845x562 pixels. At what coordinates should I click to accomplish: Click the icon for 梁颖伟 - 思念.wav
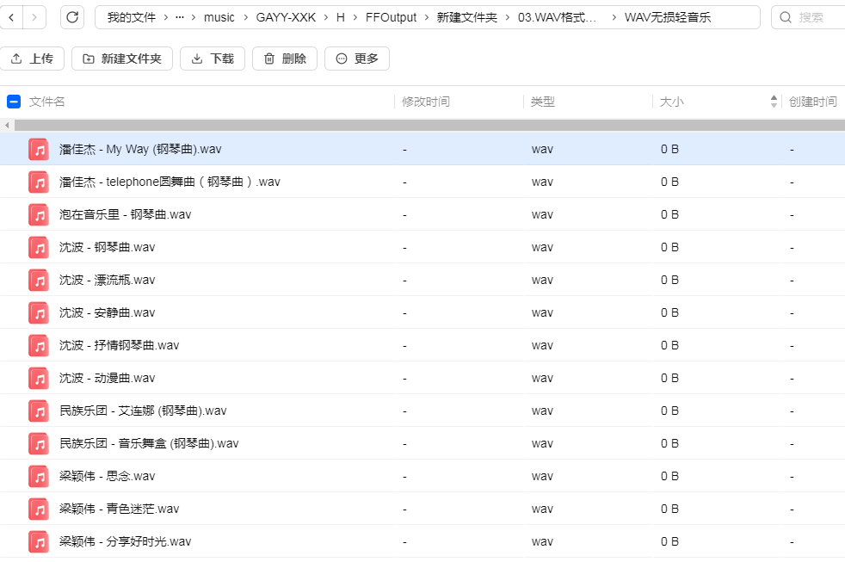tap(39, 476)
